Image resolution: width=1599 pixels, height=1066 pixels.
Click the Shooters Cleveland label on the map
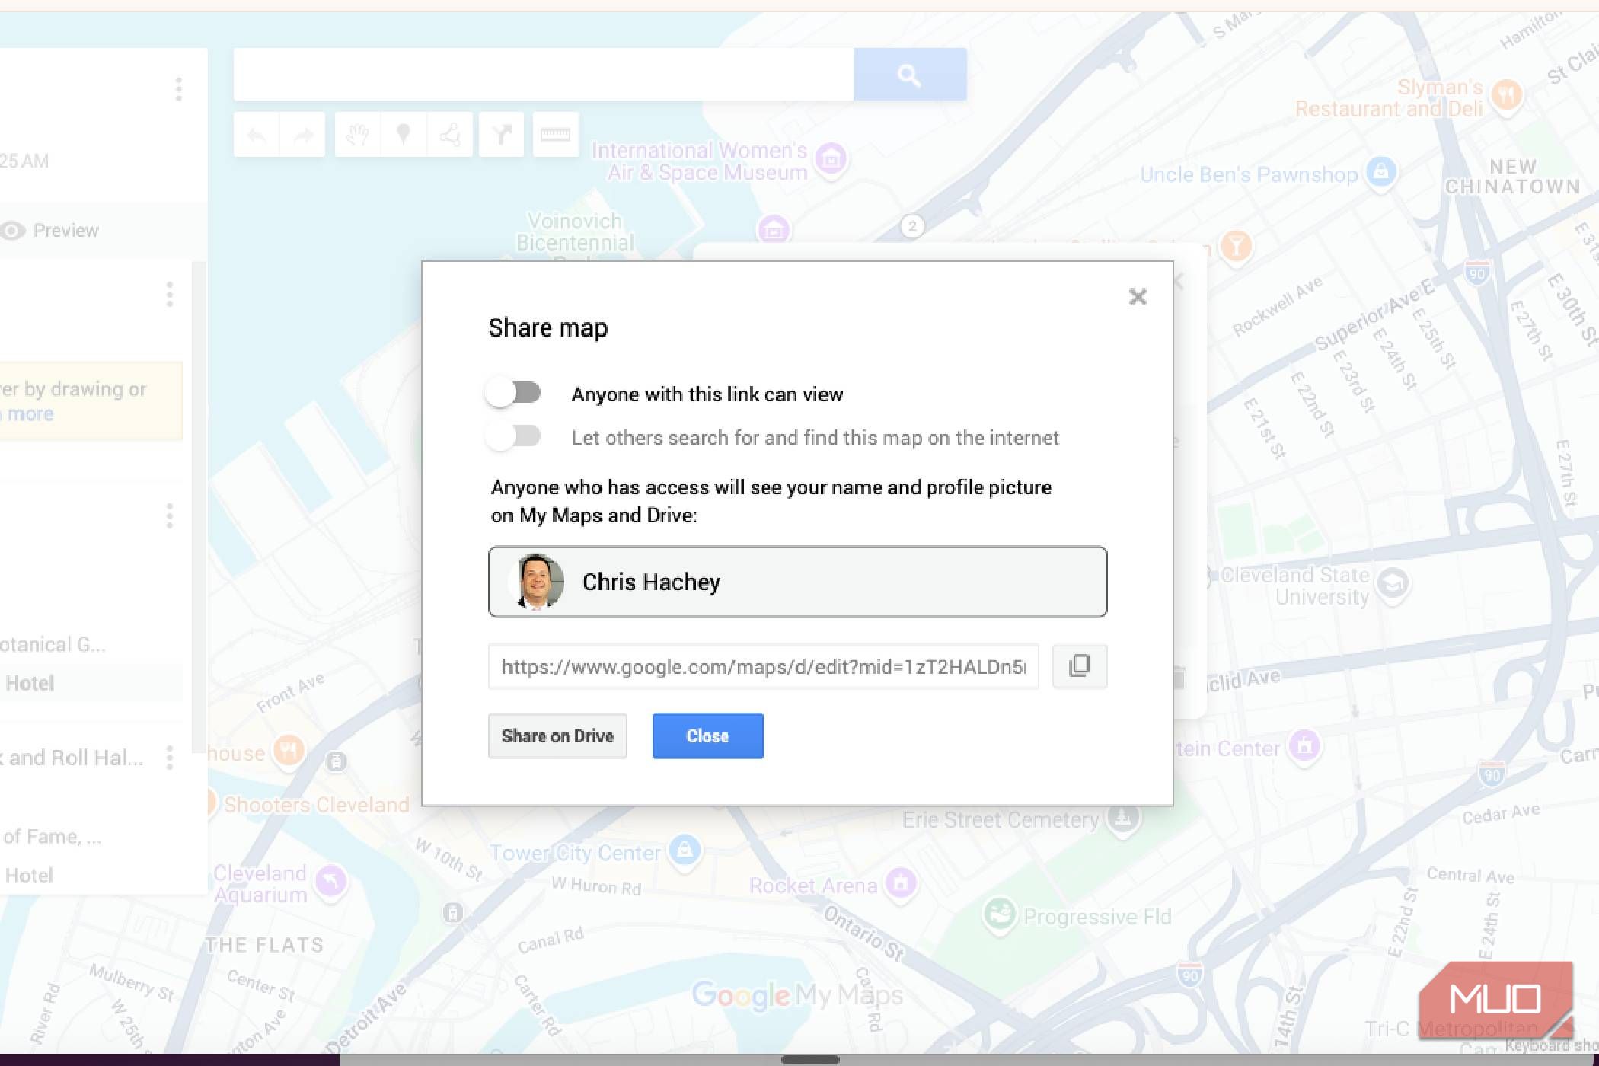[317, 805]
